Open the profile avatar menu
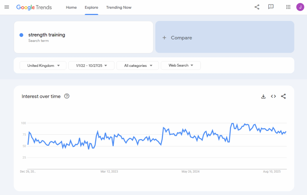307x195 pixels. coord(300,7)
